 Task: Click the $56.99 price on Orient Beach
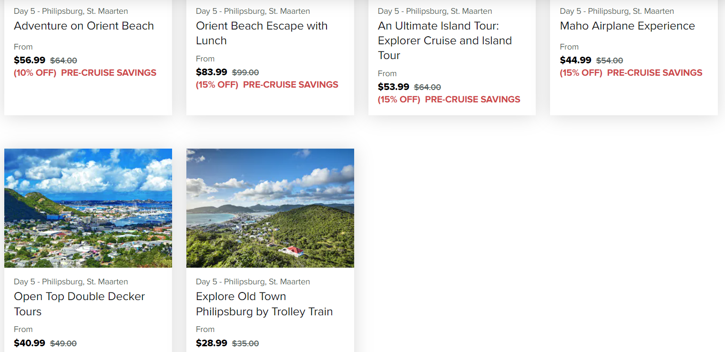point(30,60)
